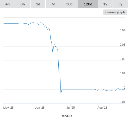Show the 1d chart range
Screen dimensions: 128x123
(38, 4)
